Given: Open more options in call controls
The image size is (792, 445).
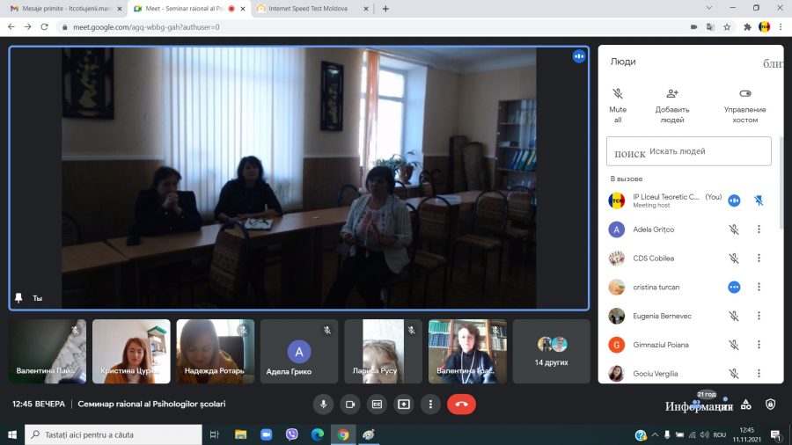Looking at the screenshot, I should pos(430,405).
